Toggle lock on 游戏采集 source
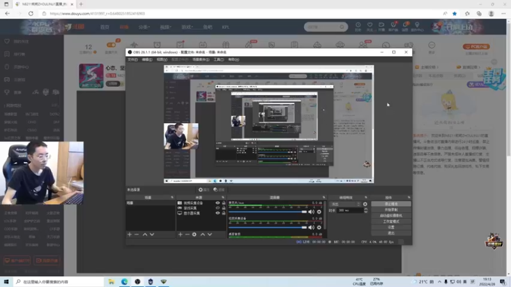The width and height of the screenshot is (511, 287). [x=224, y=208]
